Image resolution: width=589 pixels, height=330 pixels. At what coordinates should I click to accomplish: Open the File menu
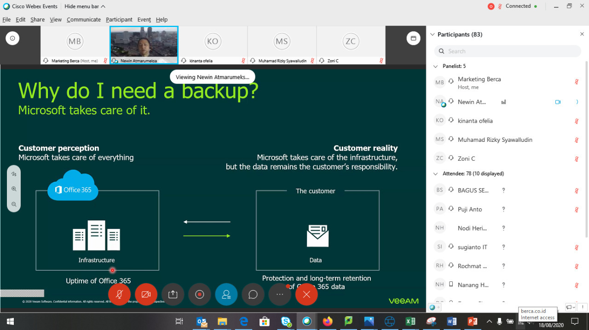tap(6, 20)
